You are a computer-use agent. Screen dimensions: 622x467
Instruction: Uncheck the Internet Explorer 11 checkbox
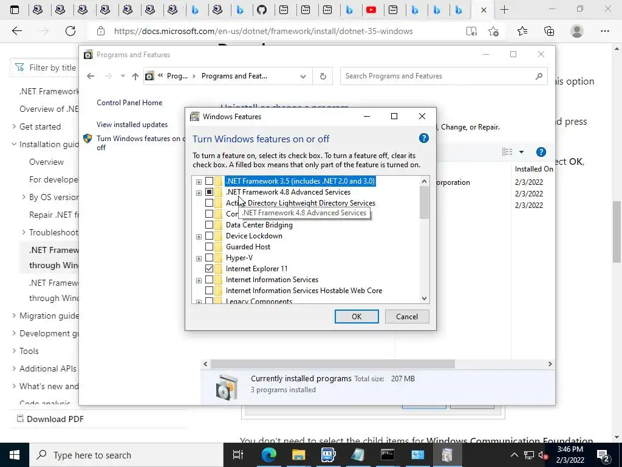click(209, 268)
